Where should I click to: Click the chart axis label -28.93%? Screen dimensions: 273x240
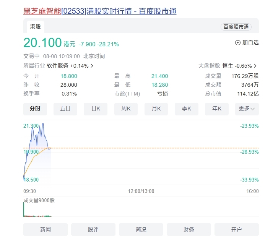[x=249, y=152]
